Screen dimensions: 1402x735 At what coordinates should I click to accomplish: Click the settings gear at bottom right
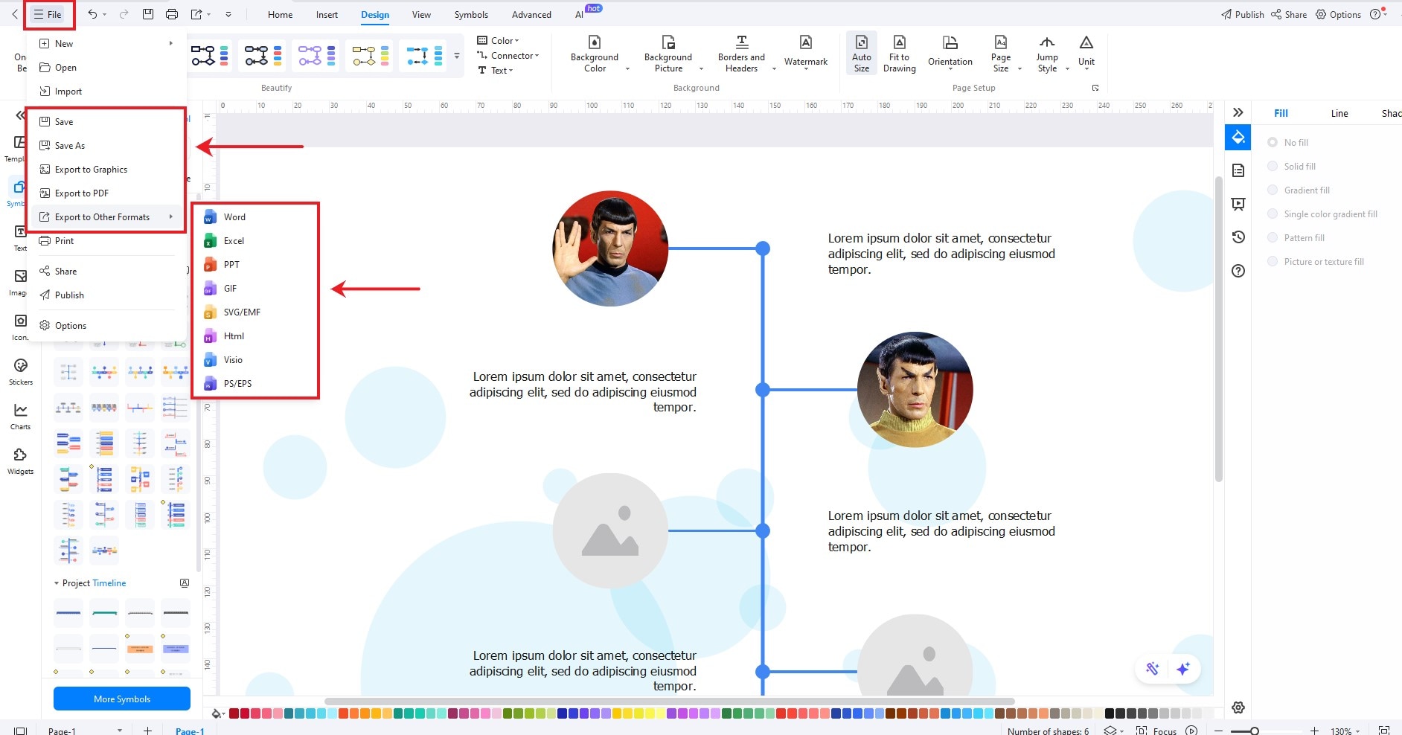(1238, 707)
